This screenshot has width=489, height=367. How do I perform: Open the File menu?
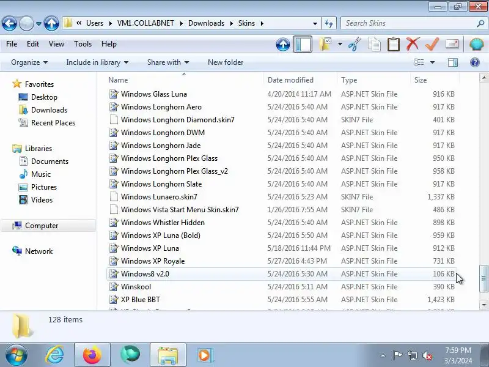[12, 44]
